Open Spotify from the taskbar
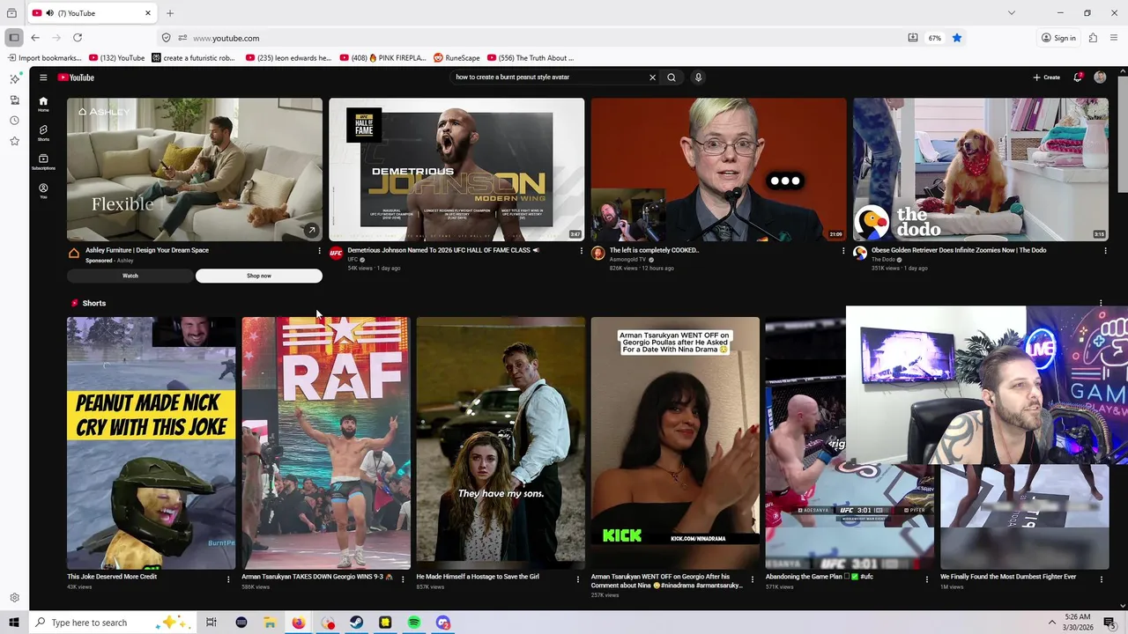 tap(414, 623)
